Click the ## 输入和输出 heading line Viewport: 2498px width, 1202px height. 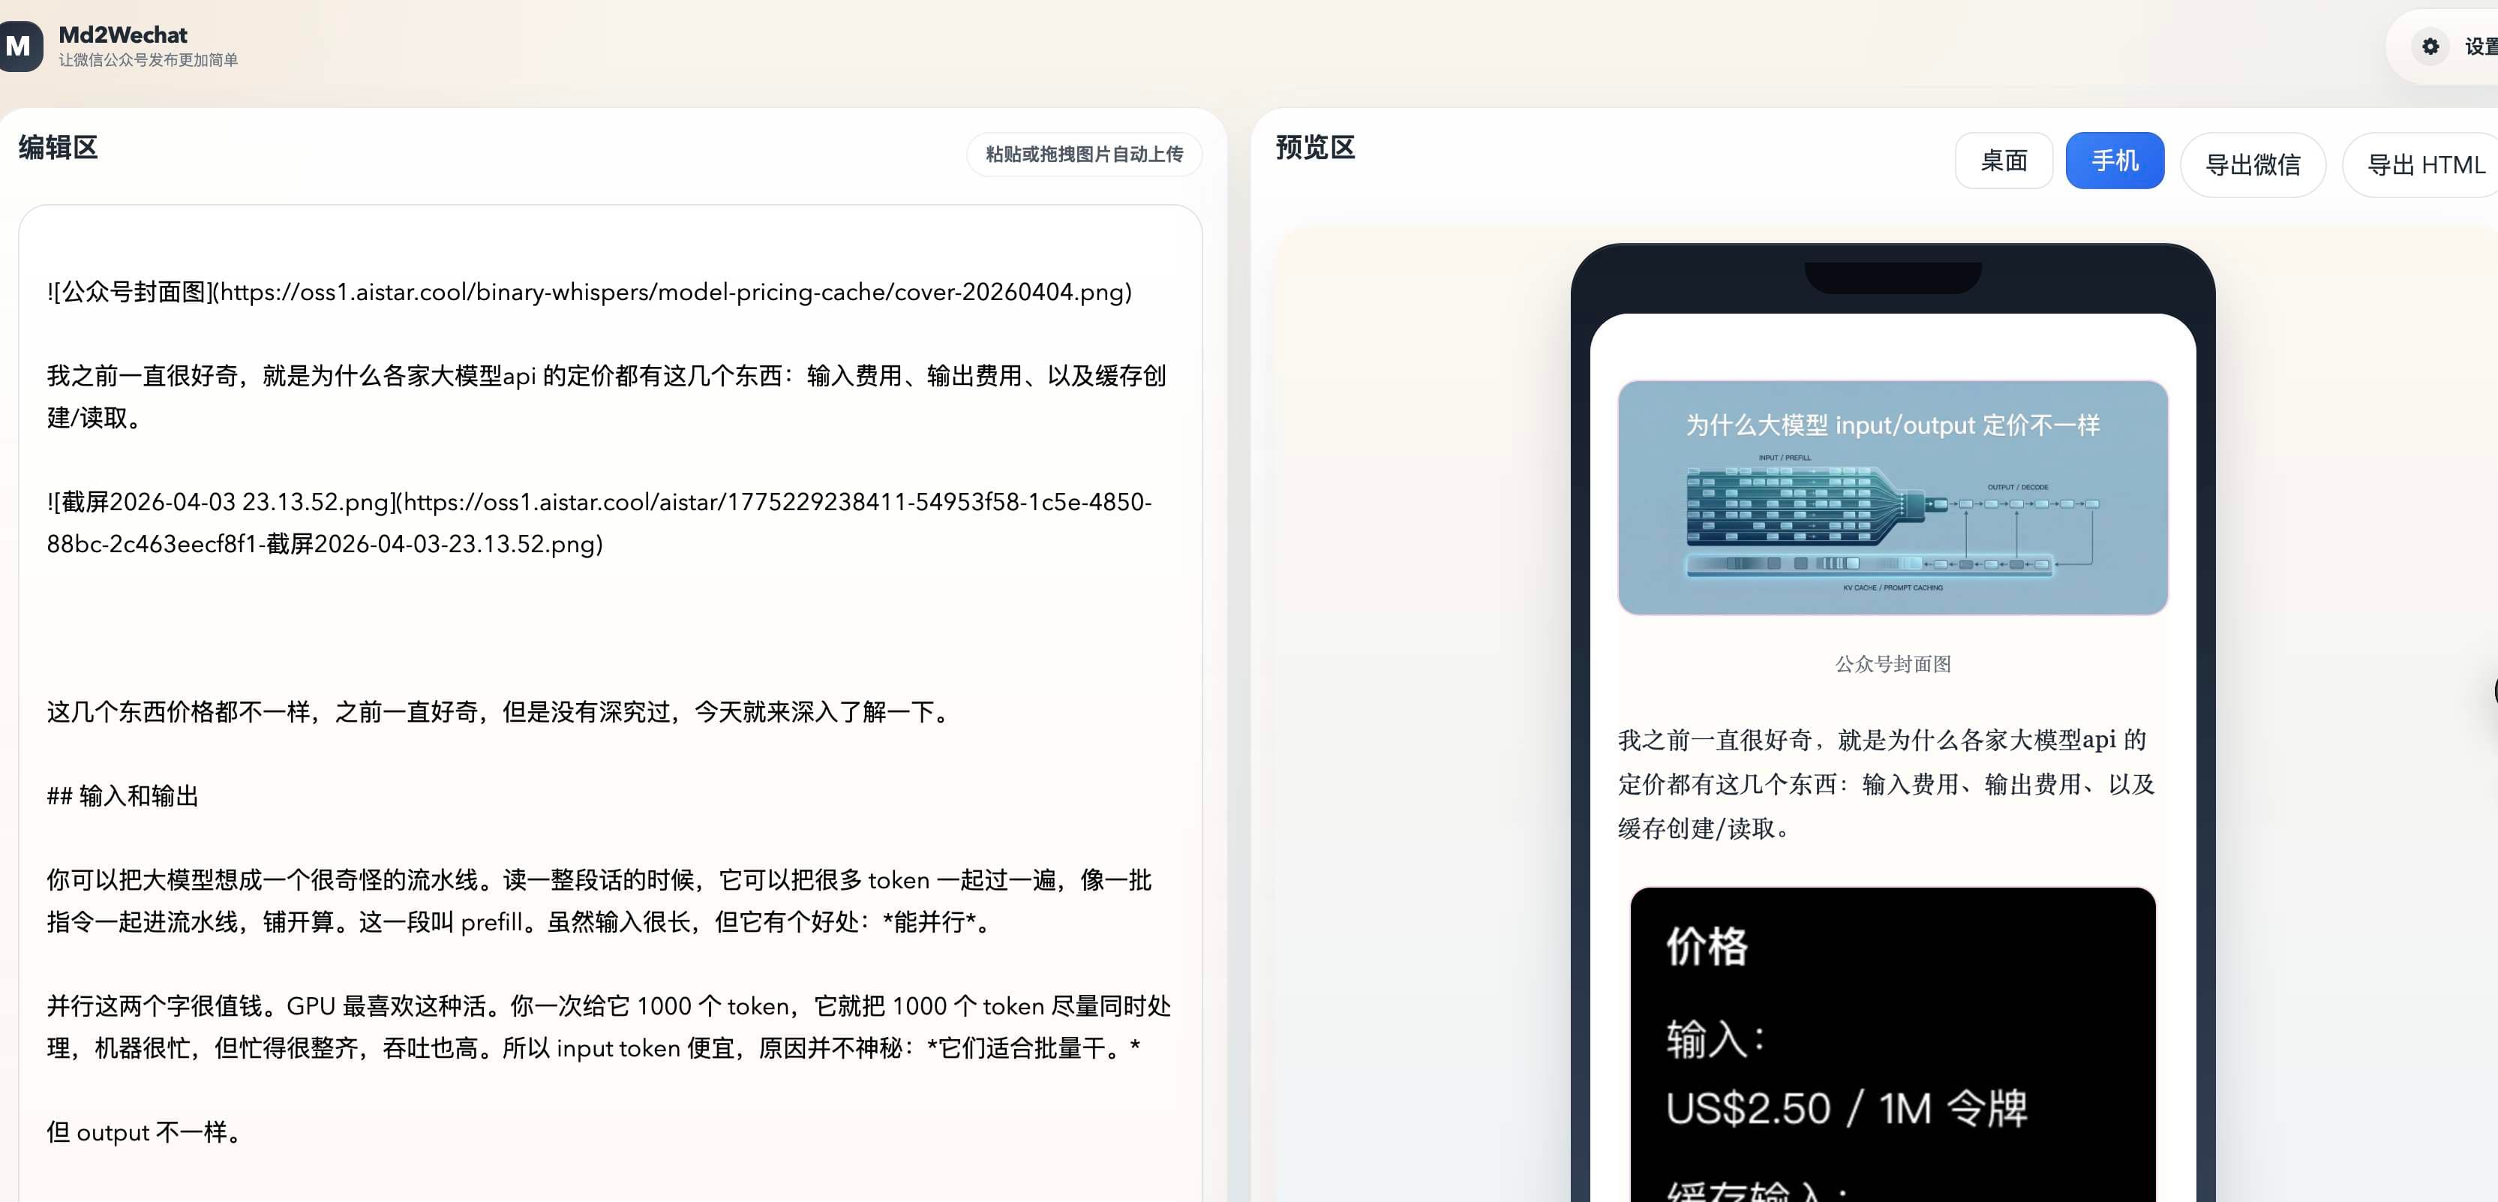123,795
